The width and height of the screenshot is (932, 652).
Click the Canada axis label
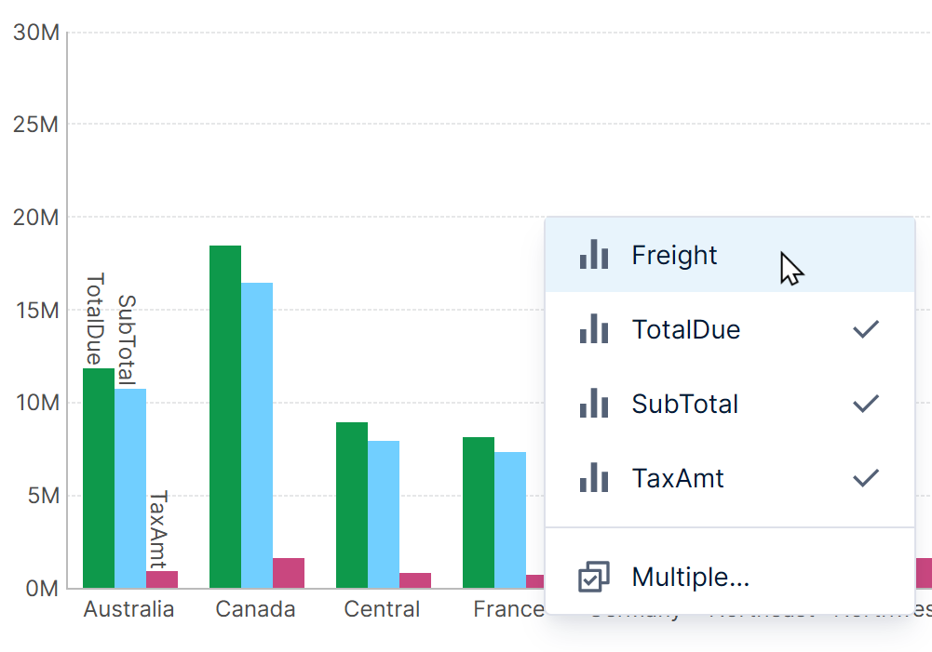pyautogui.click(x=255, y=609)
